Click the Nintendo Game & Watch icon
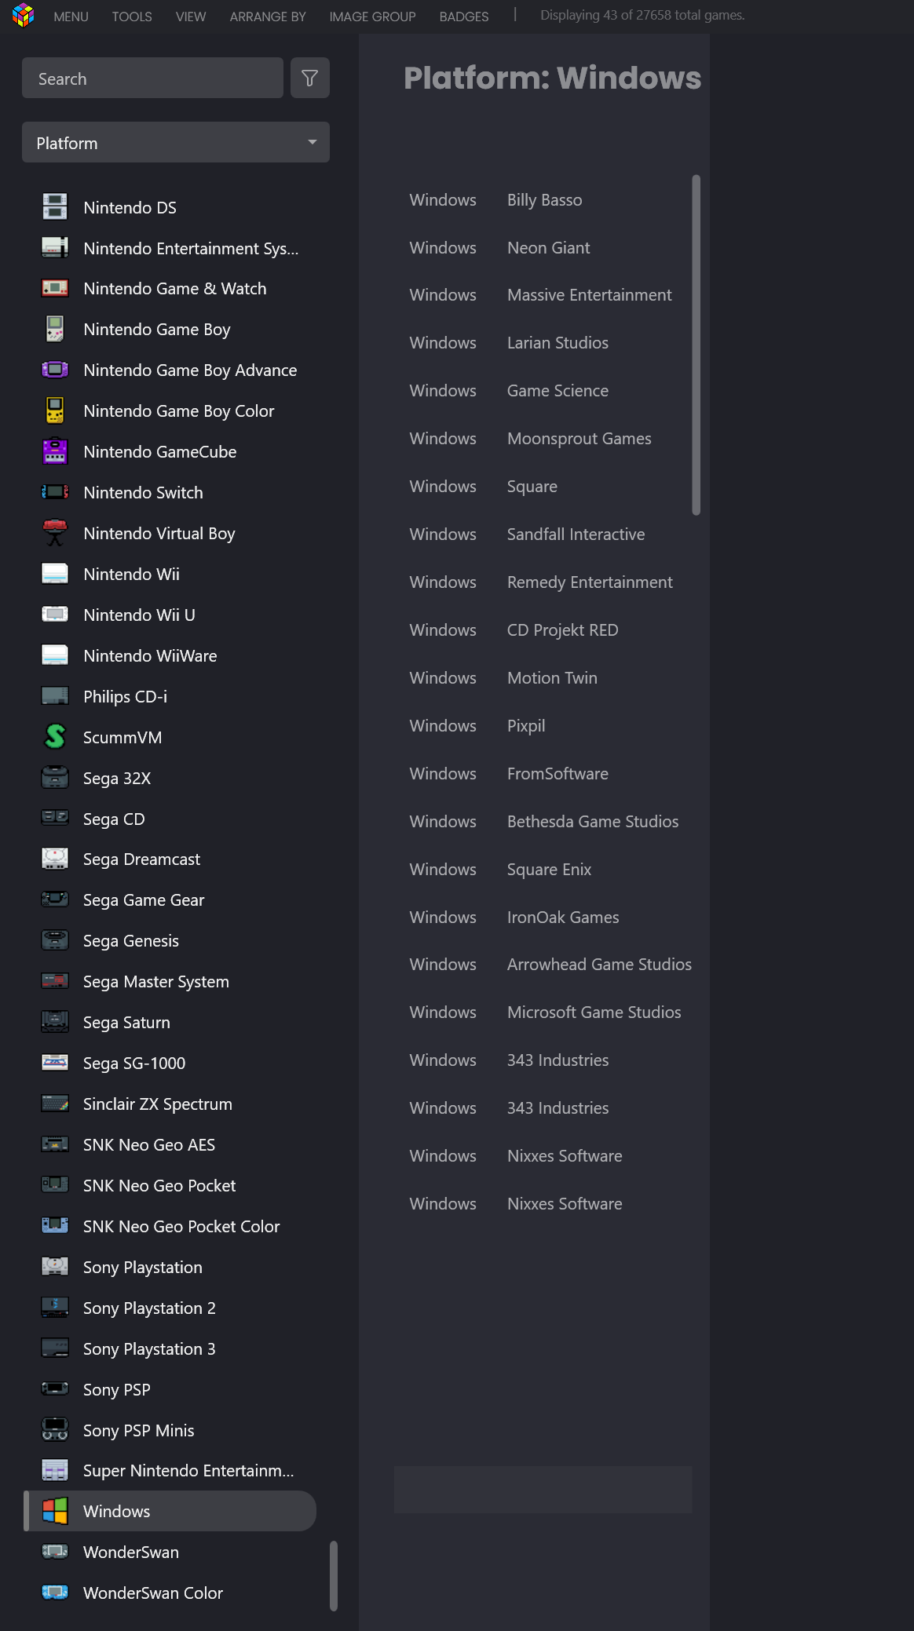This screenshot has width=914, height=1631. (x=55, y=289)
